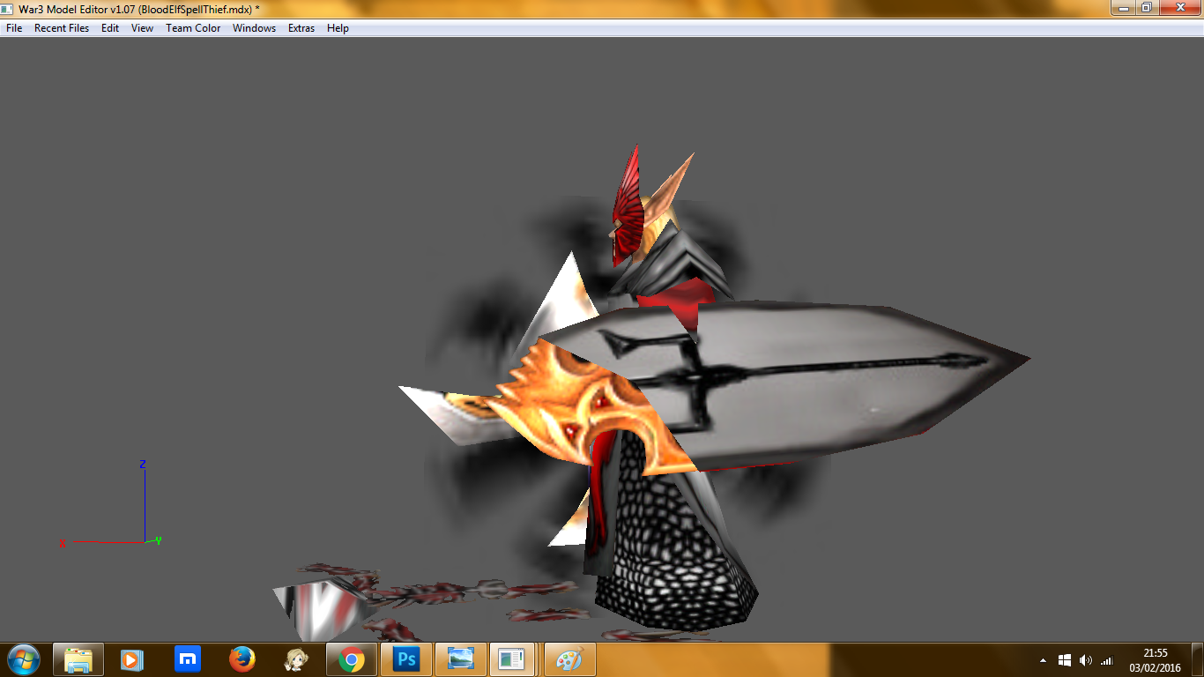Click the War3 Model Editor taskbar button
Viewport: 1204px width, 677px height.
(x=514, y=659)
